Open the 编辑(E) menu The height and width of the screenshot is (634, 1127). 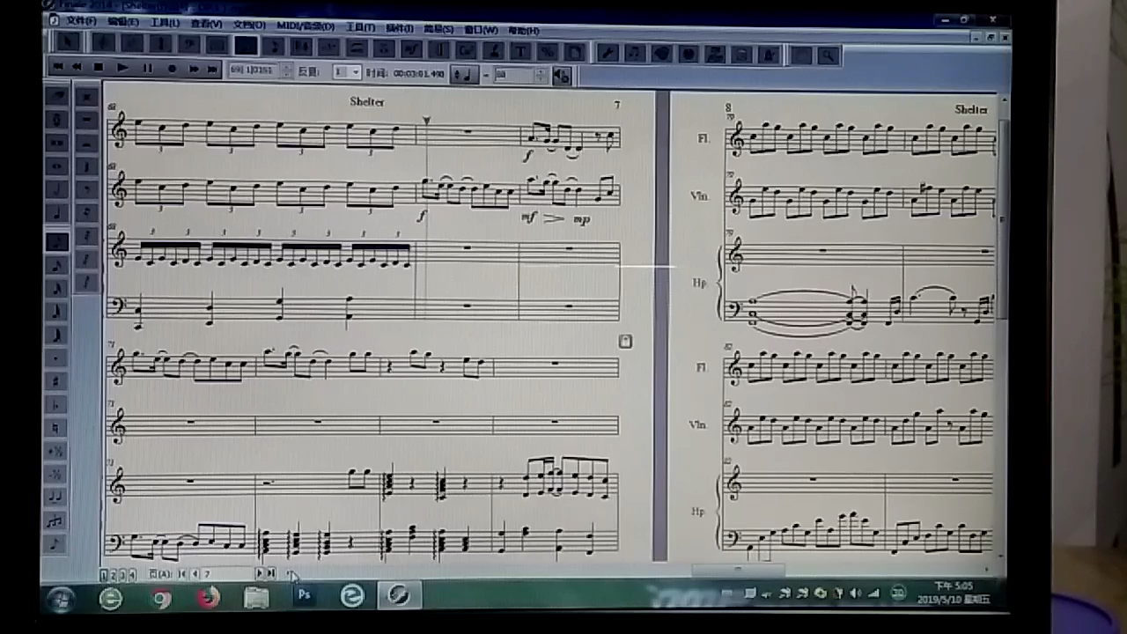[123, 21]
